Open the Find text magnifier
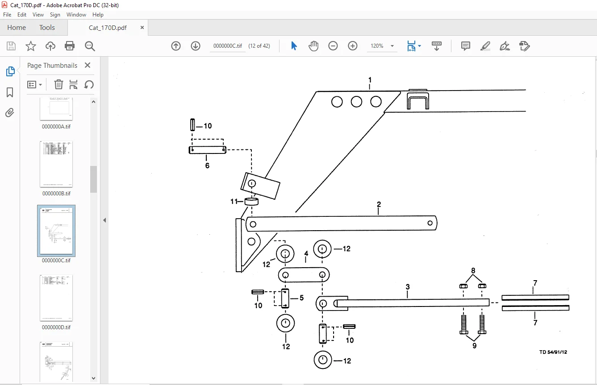Screen dimensions: 597x385 click(x=90, y=46)
